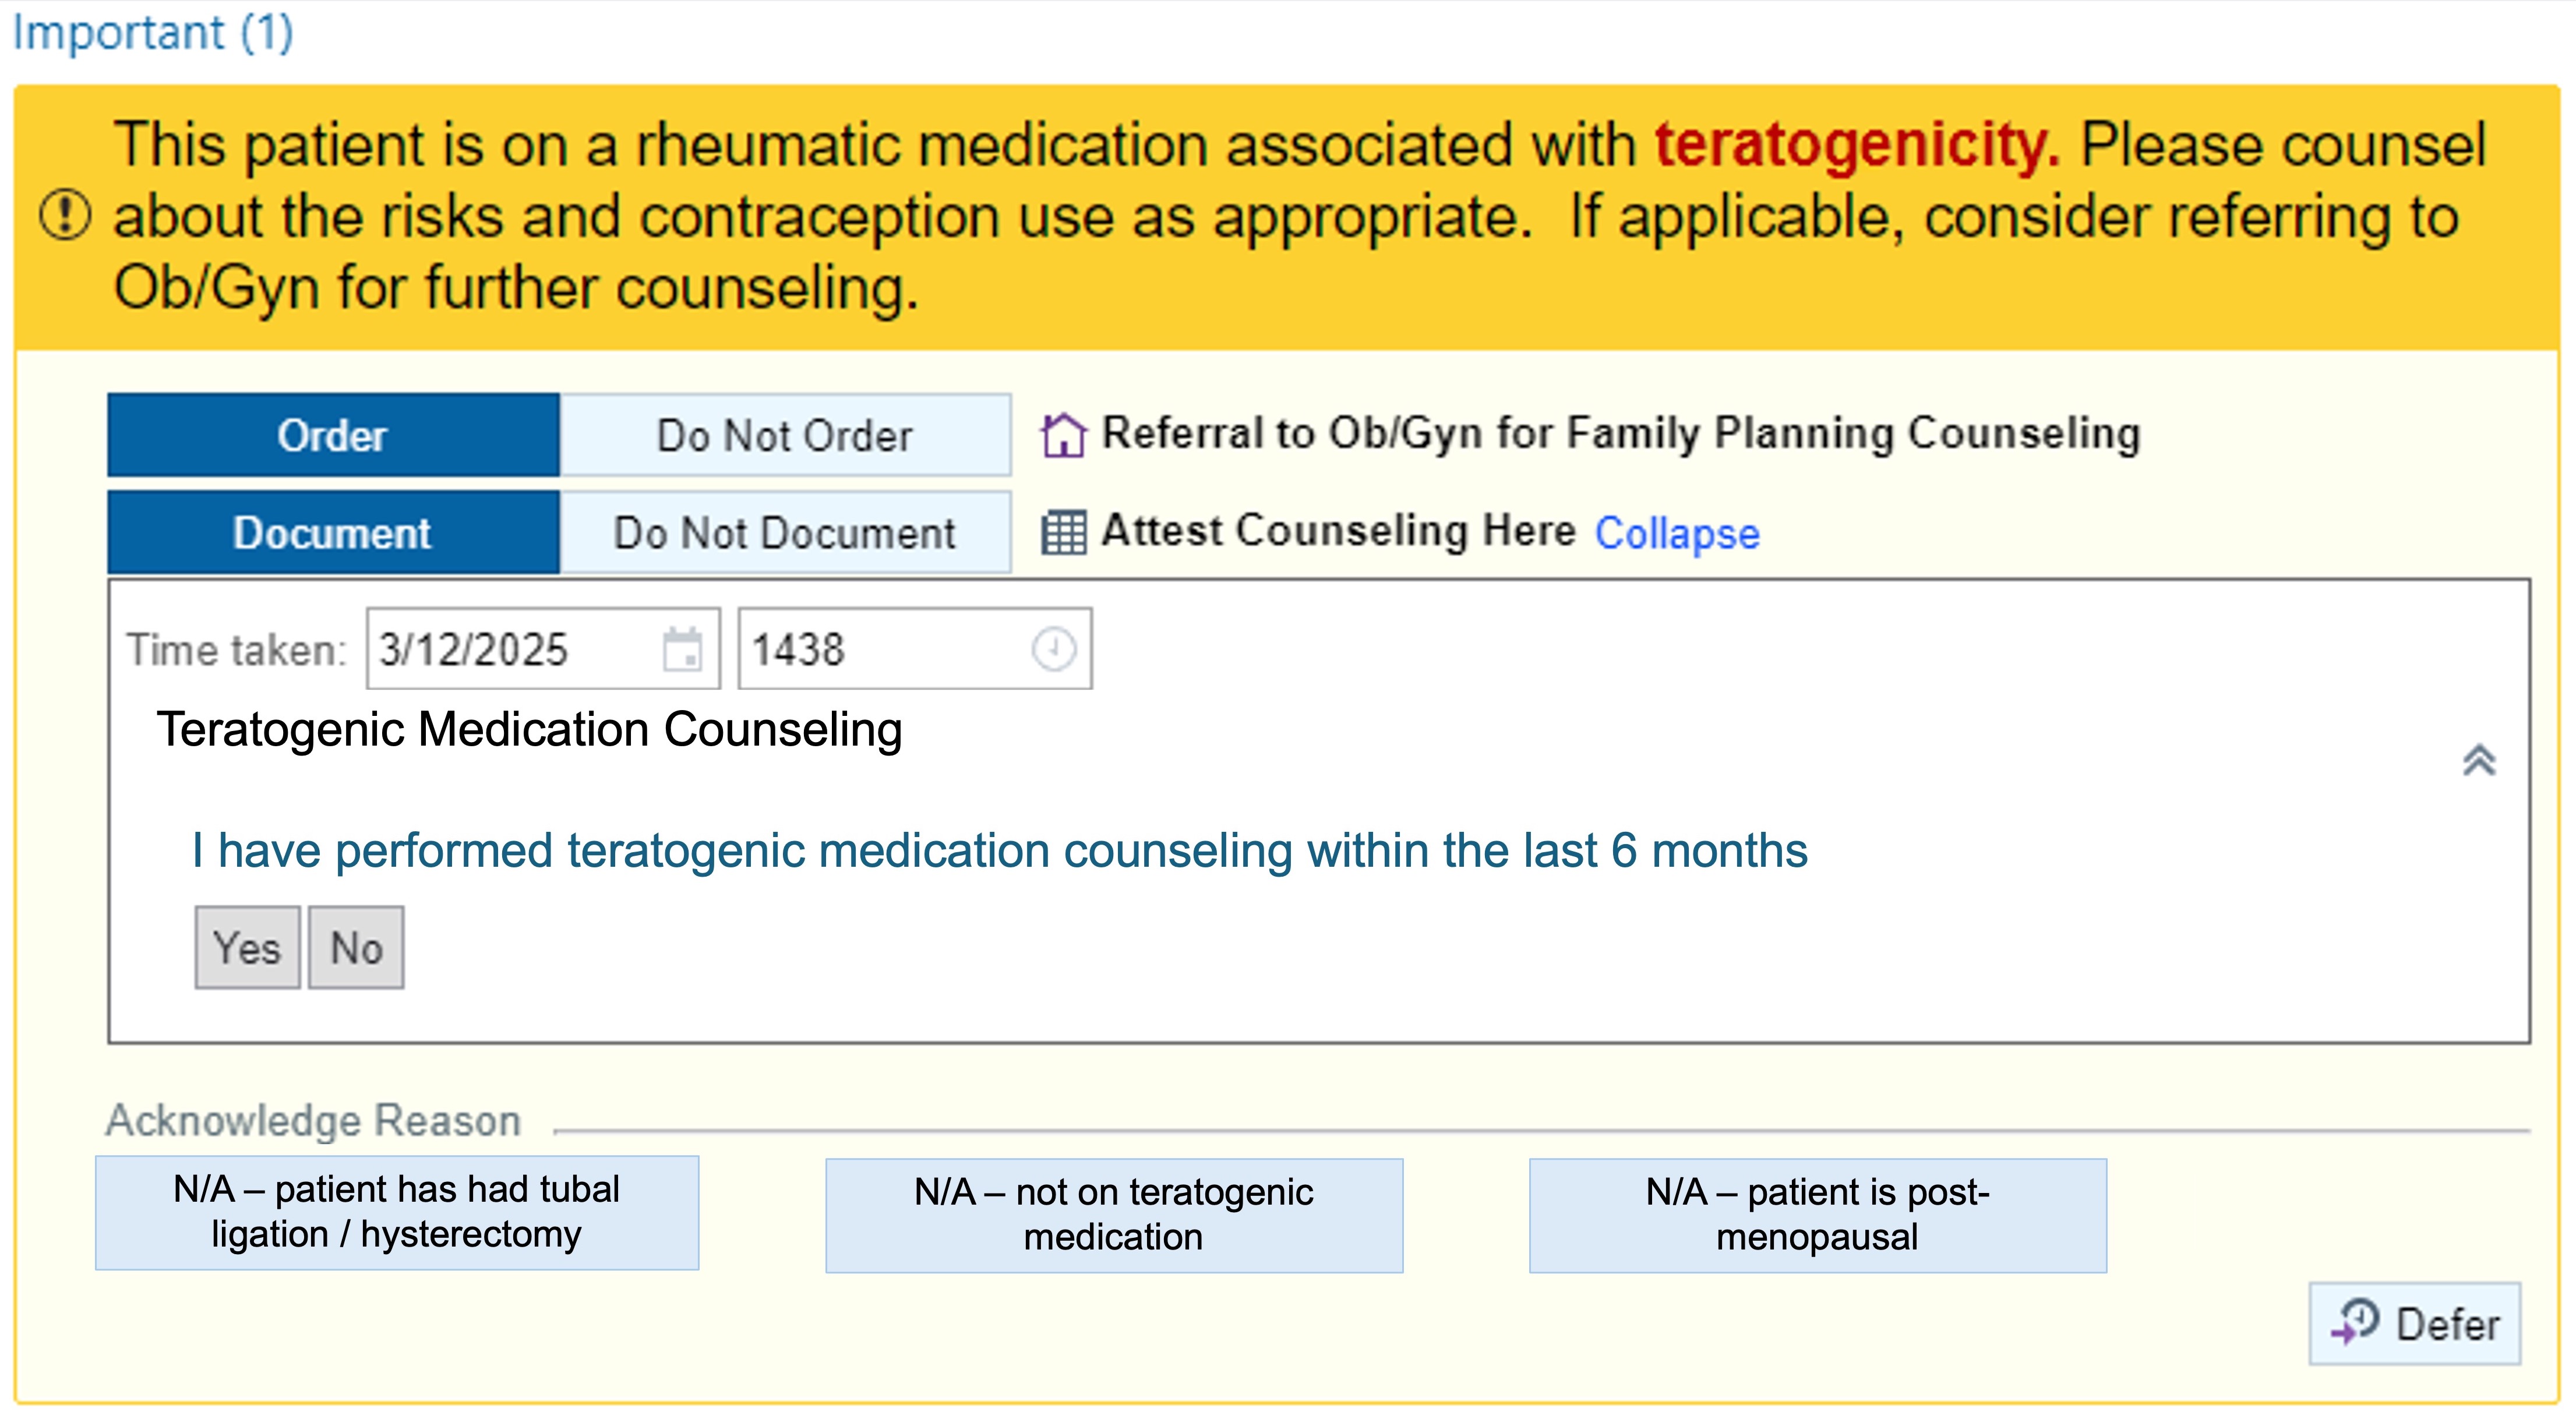Choose tubal ligation / hysterectomy acknowledge reason
Image resolution: width=2576 pixels, height=1419 pixels.
pos(397,1212)
